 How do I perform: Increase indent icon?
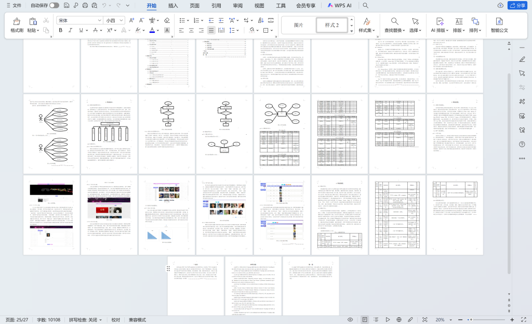221,20
